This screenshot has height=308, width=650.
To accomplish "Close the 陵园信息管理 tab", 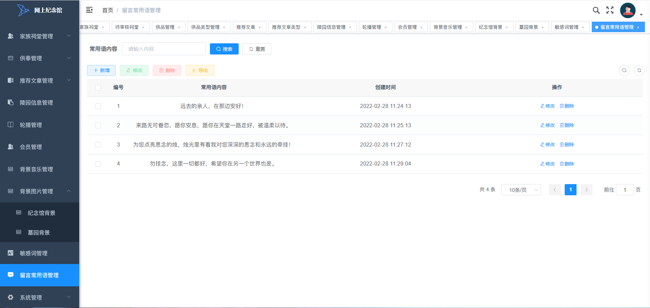I will 350,27.
